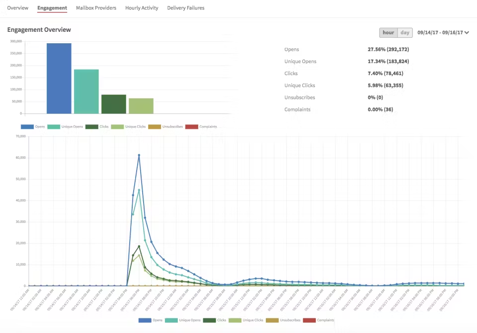Switch the chart granularity to day
477x333 pixels.
tap(404, 32)
